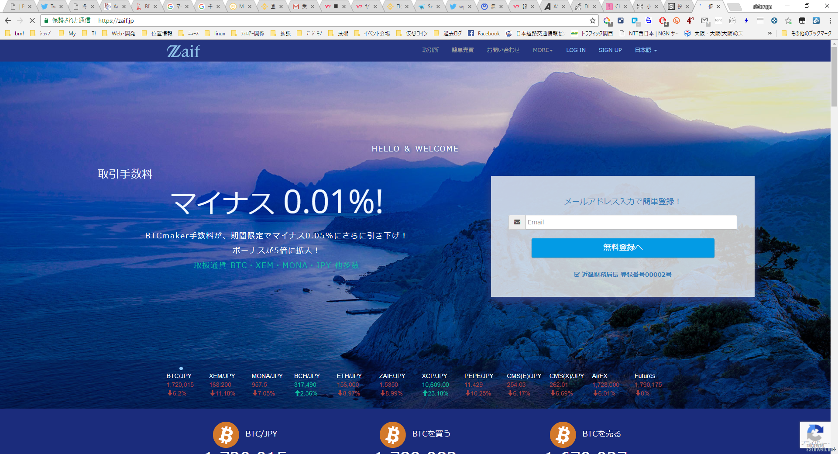838x454 pixels.
Task: Click the blue lightning bolt extension icon
Action: tap(746, 21)
